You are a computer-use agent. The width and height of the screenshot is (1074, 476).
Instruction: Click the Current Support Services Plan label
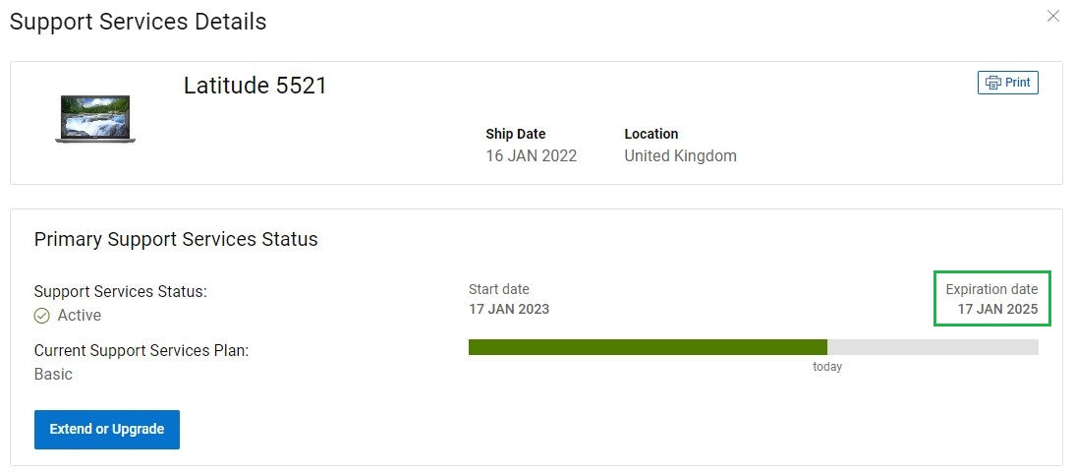coord(141,351)
